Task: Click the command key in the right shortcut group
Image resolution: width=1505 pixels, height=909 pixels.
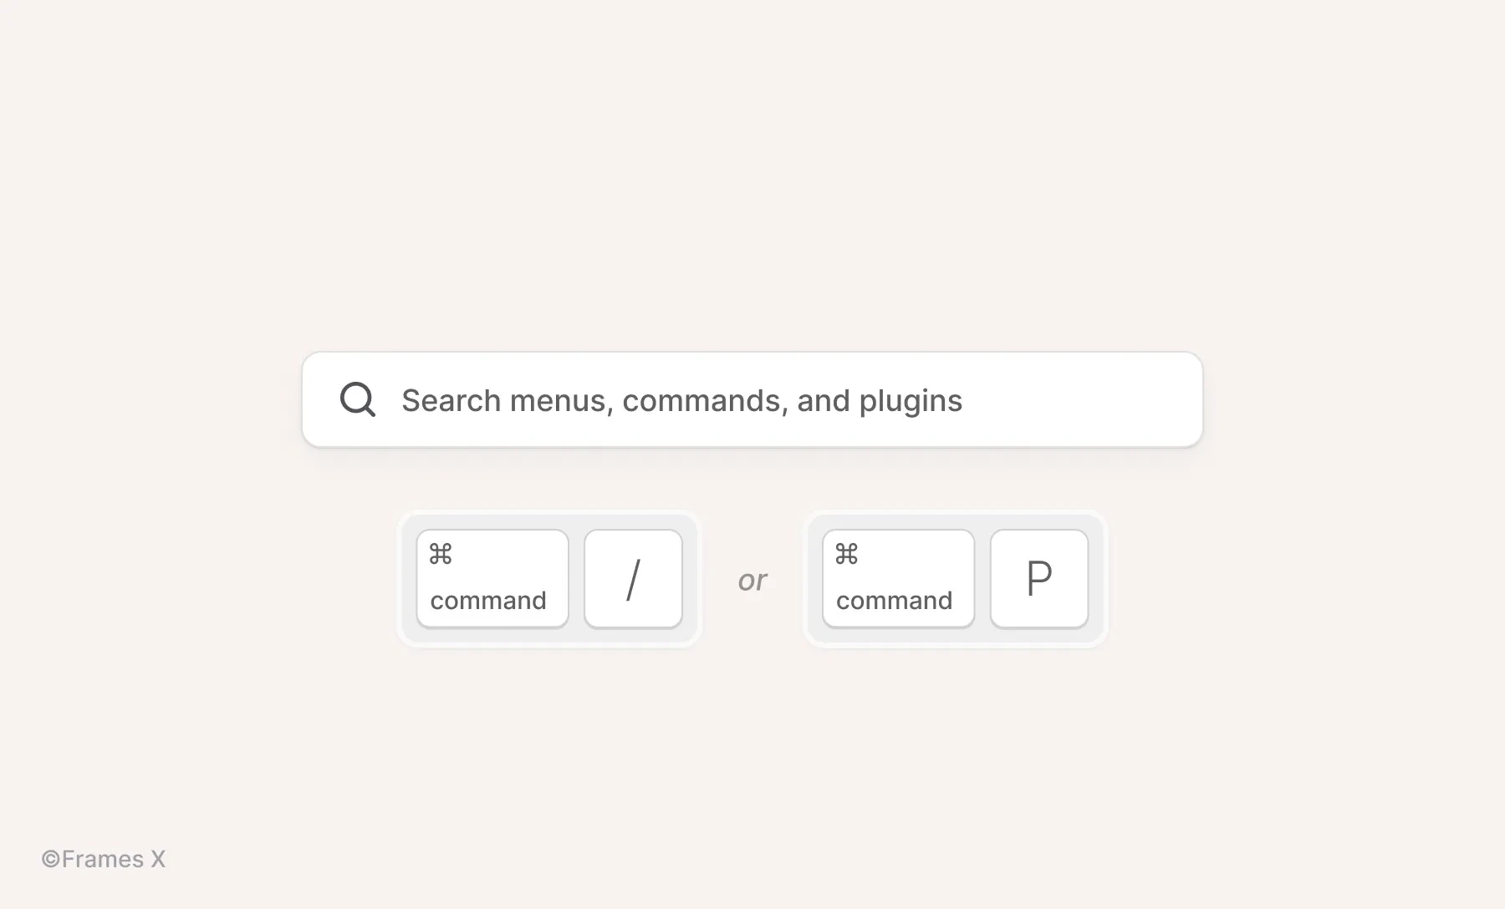Action: (897, 578)
